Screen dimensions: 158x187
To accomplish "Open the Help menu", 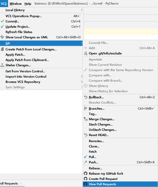I will coord(28,4).
